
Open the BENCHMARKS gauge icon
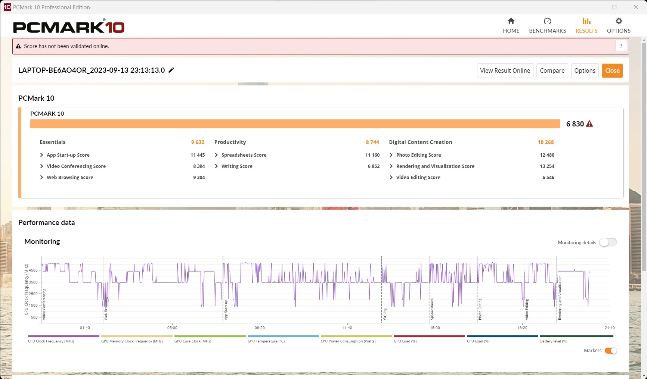[547, 21]
